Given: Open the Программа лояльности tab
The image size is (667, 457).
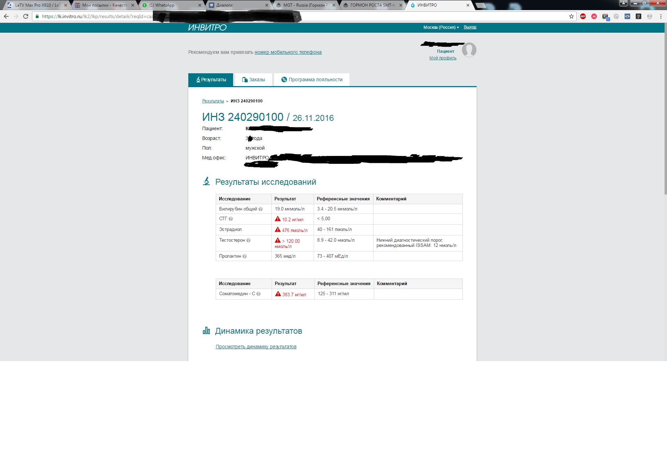Looking at the screenshot, I should pyautogui.click(x=312, y=80).
